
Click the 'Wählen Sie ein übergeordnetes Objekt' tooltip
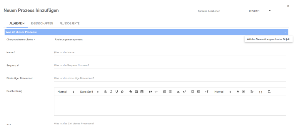pyautogui.click(x=268, y=39)
